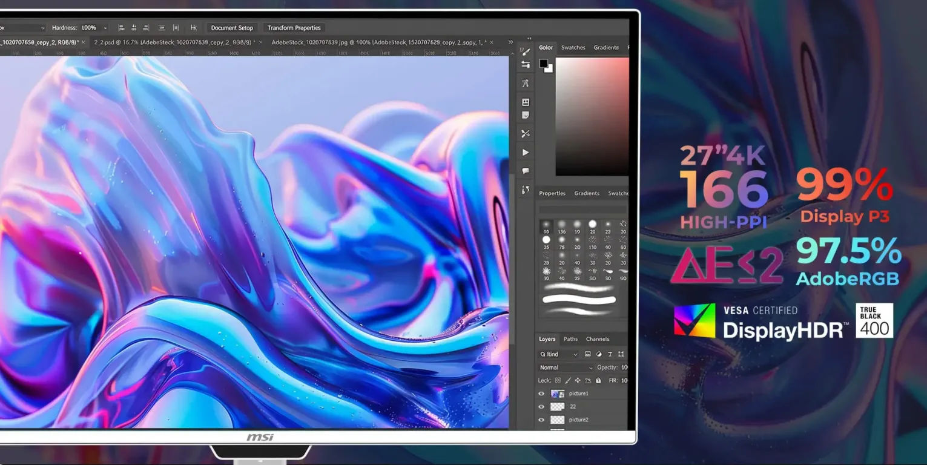Image resolution: width=927 pixels, height=465 pixels.
Task: Click the Hardness value field
Action: click(x=89, y=28)
